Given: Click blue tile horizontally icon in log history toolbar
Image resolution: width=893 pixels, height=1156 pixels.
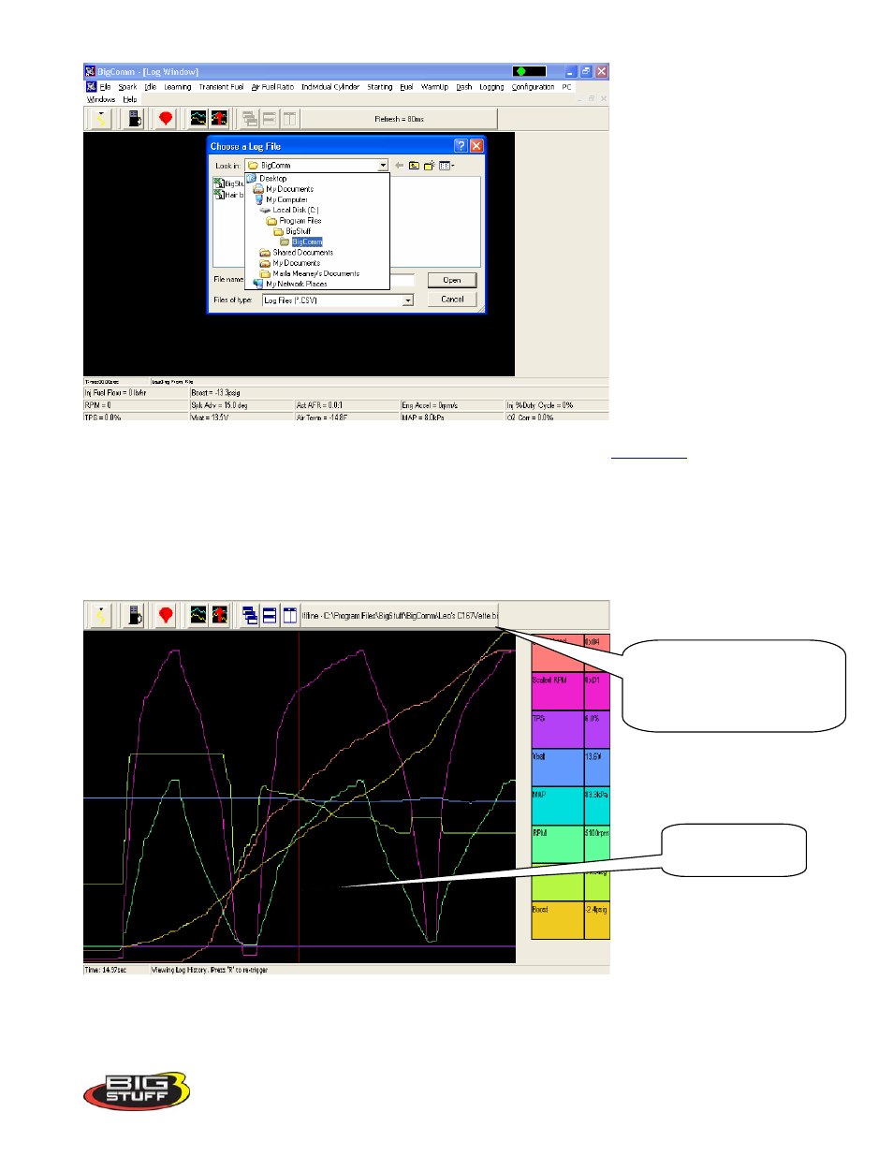Looking at the screenshot, I should pyautogui.click(x=270, y=615).
